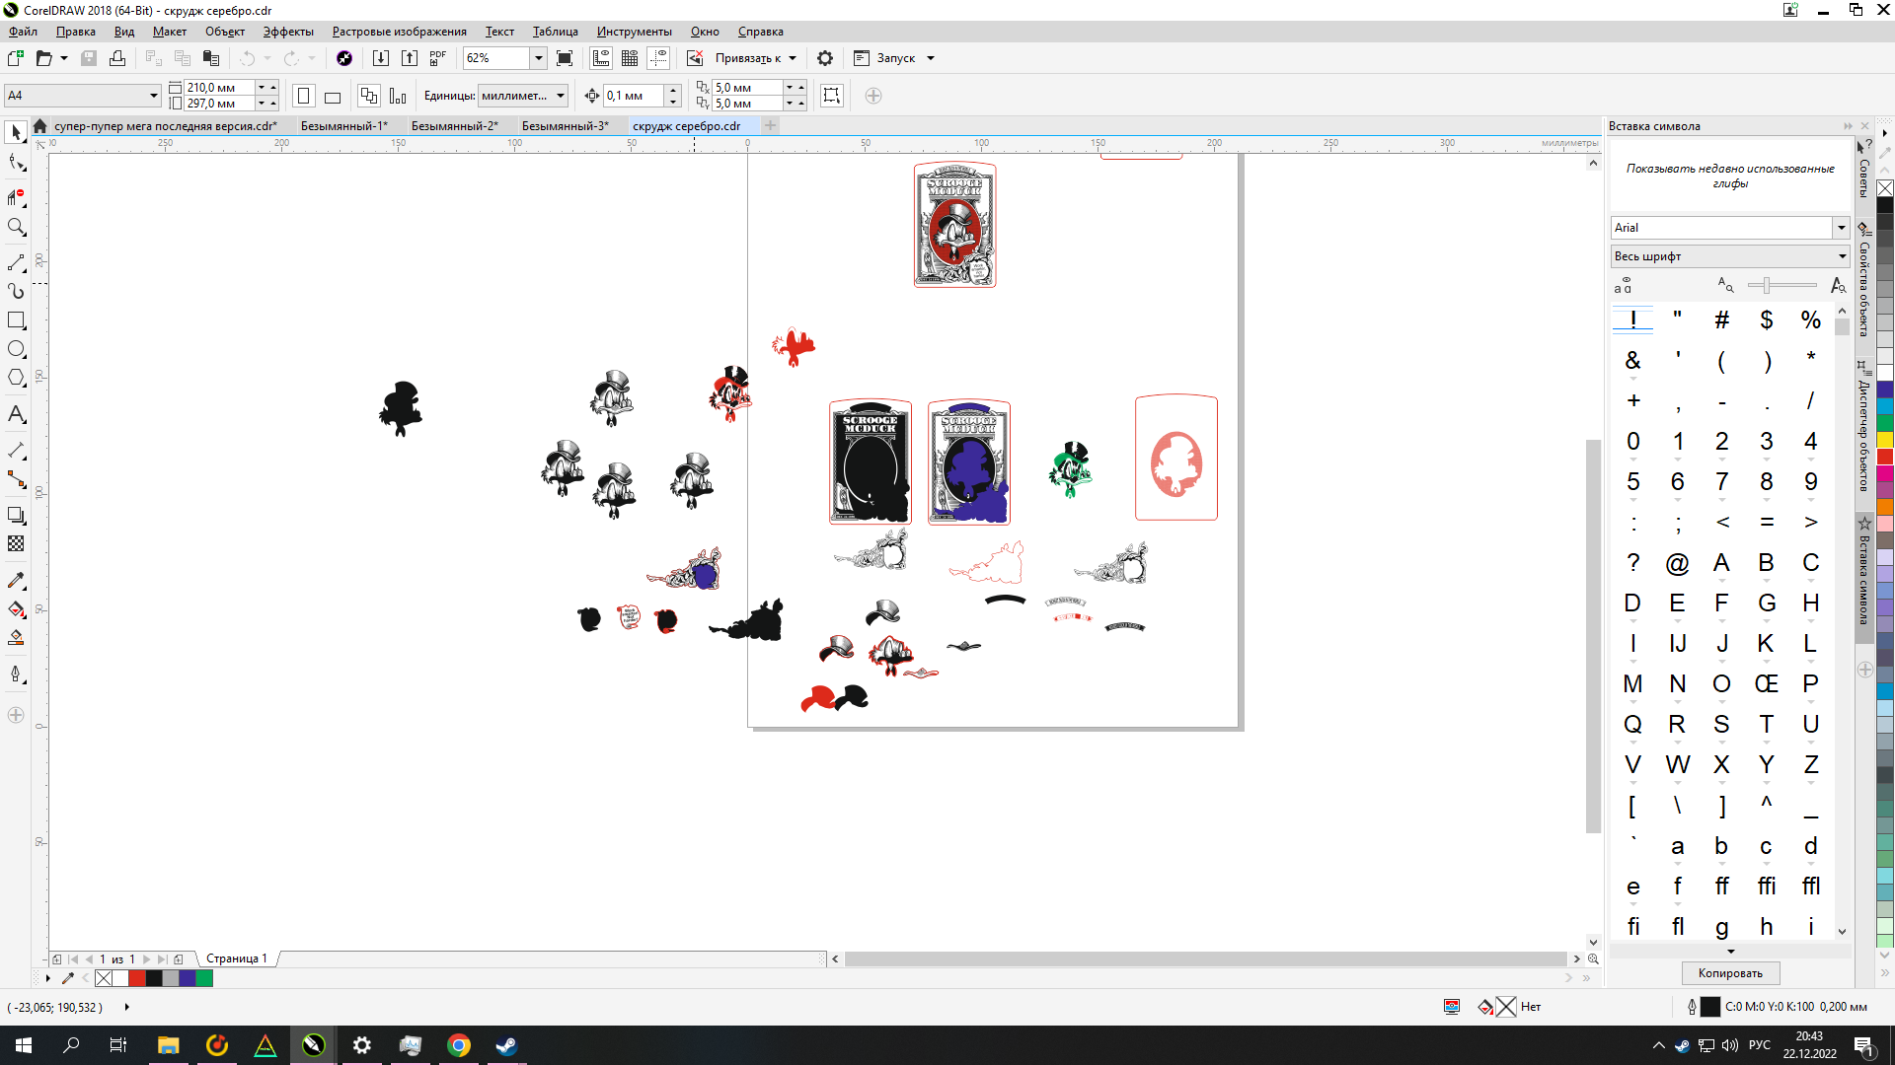Screen dimensions: 1895x1065
Task: Select the Zoom tool
Action: [x=16, y=227]
